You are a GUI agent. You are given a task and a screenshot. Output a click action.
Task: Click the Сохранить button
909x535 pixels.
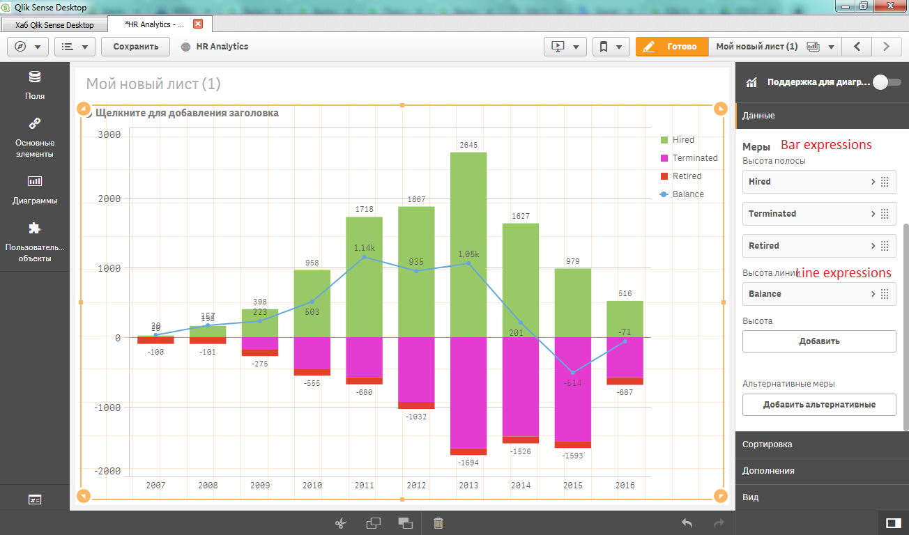coord(136,47)
